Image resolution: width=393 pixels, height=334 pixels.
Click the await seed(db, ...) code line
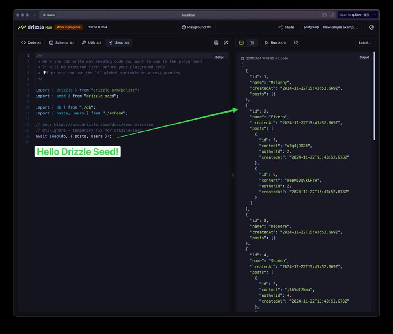pyautogui.click(x=73, y=136)
